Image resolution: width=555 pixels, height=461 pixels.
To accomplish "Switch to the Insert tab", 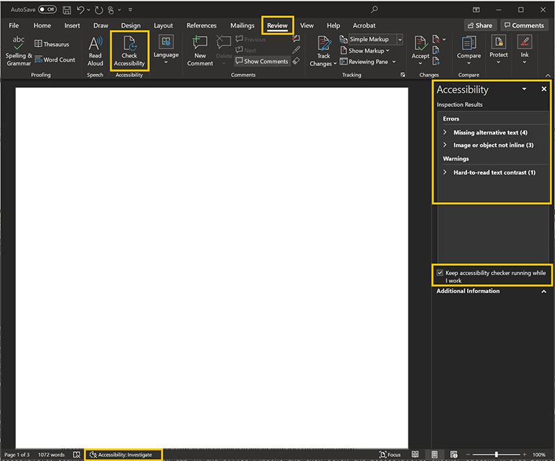I will (x=72, y=26).
